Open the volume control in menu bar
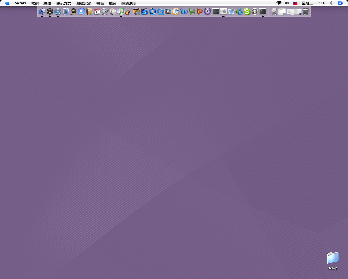The image size is (348, 279). (287, 3)
